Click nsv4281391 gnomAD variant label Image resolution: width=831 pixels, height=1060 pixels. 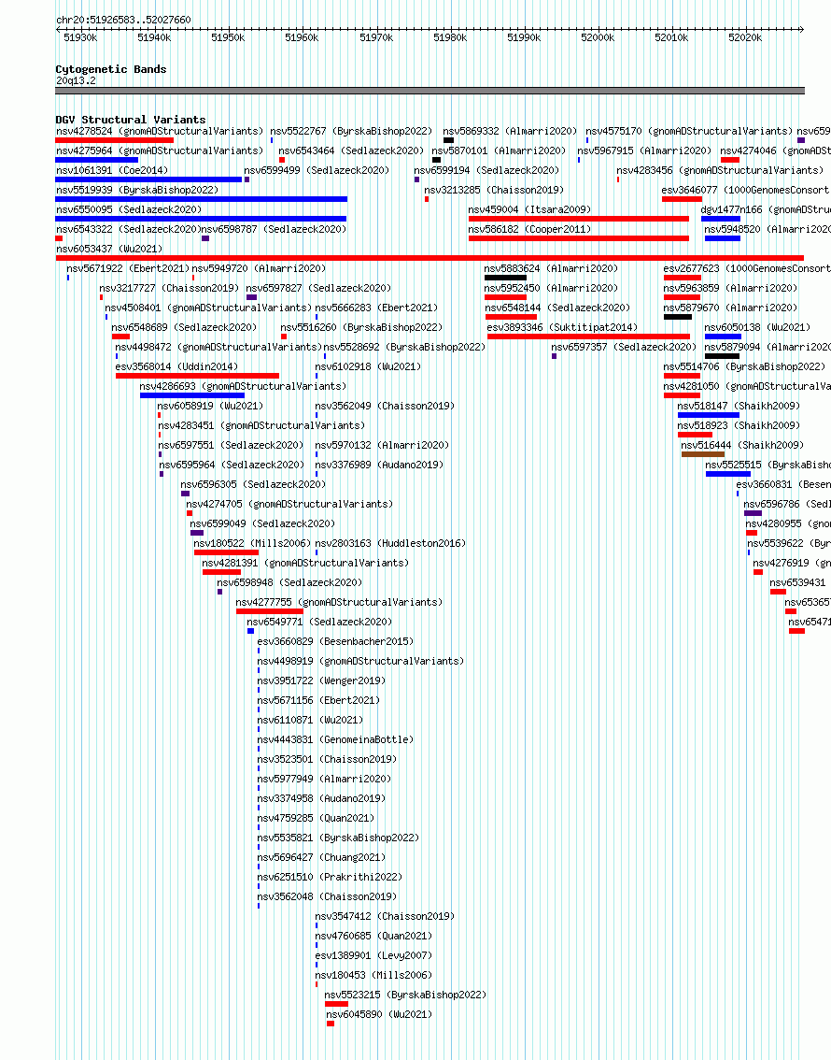pos(305,563)
